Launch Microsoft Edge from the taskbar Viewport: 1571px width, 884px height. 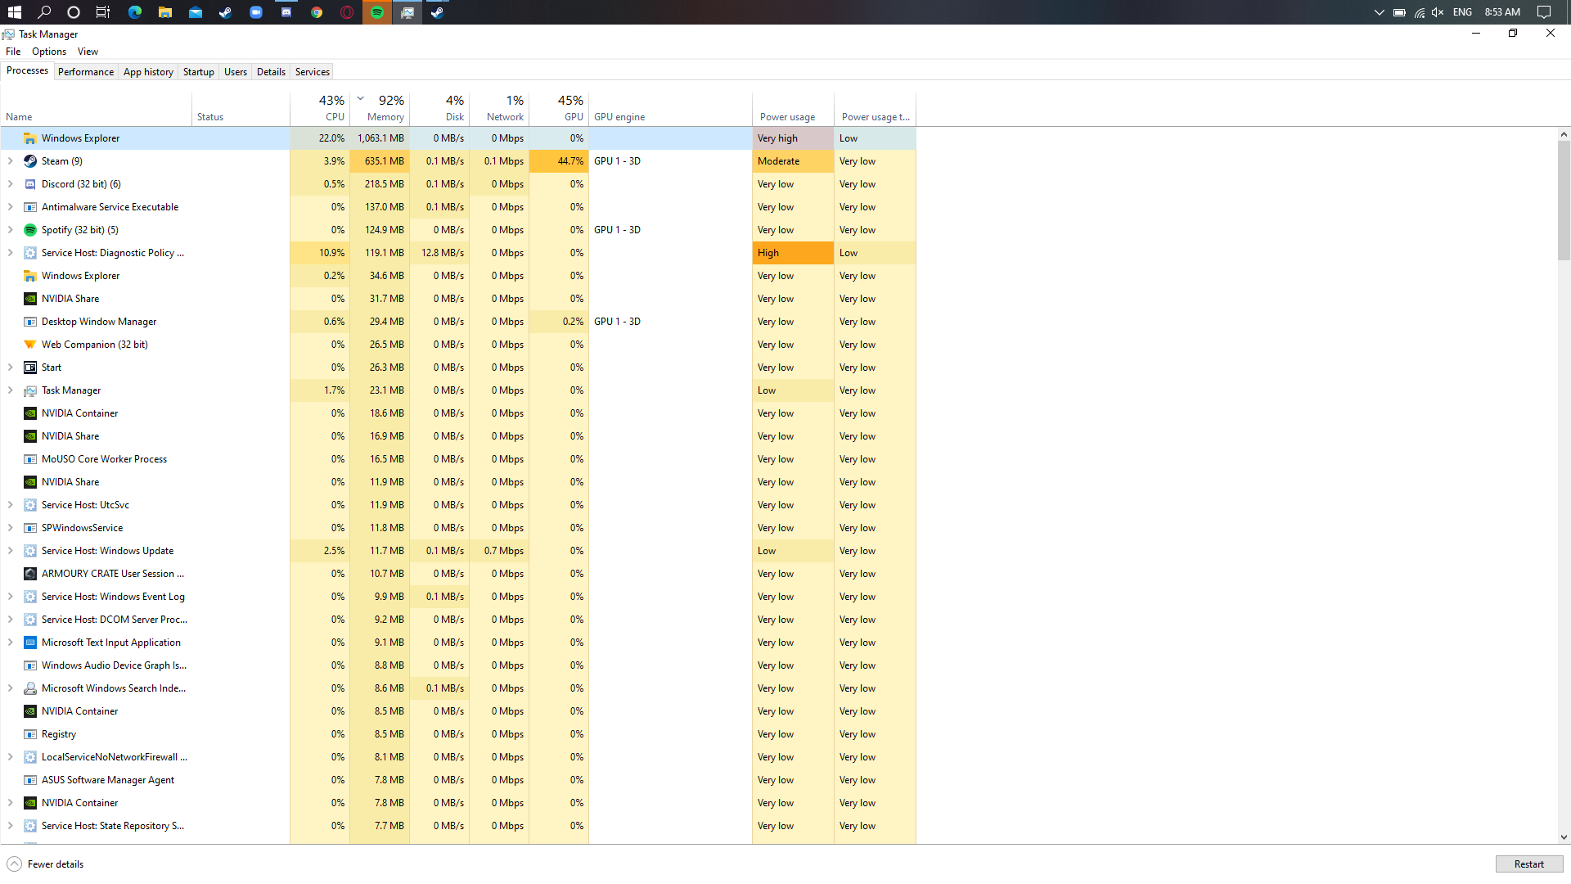tap(135, 12)
